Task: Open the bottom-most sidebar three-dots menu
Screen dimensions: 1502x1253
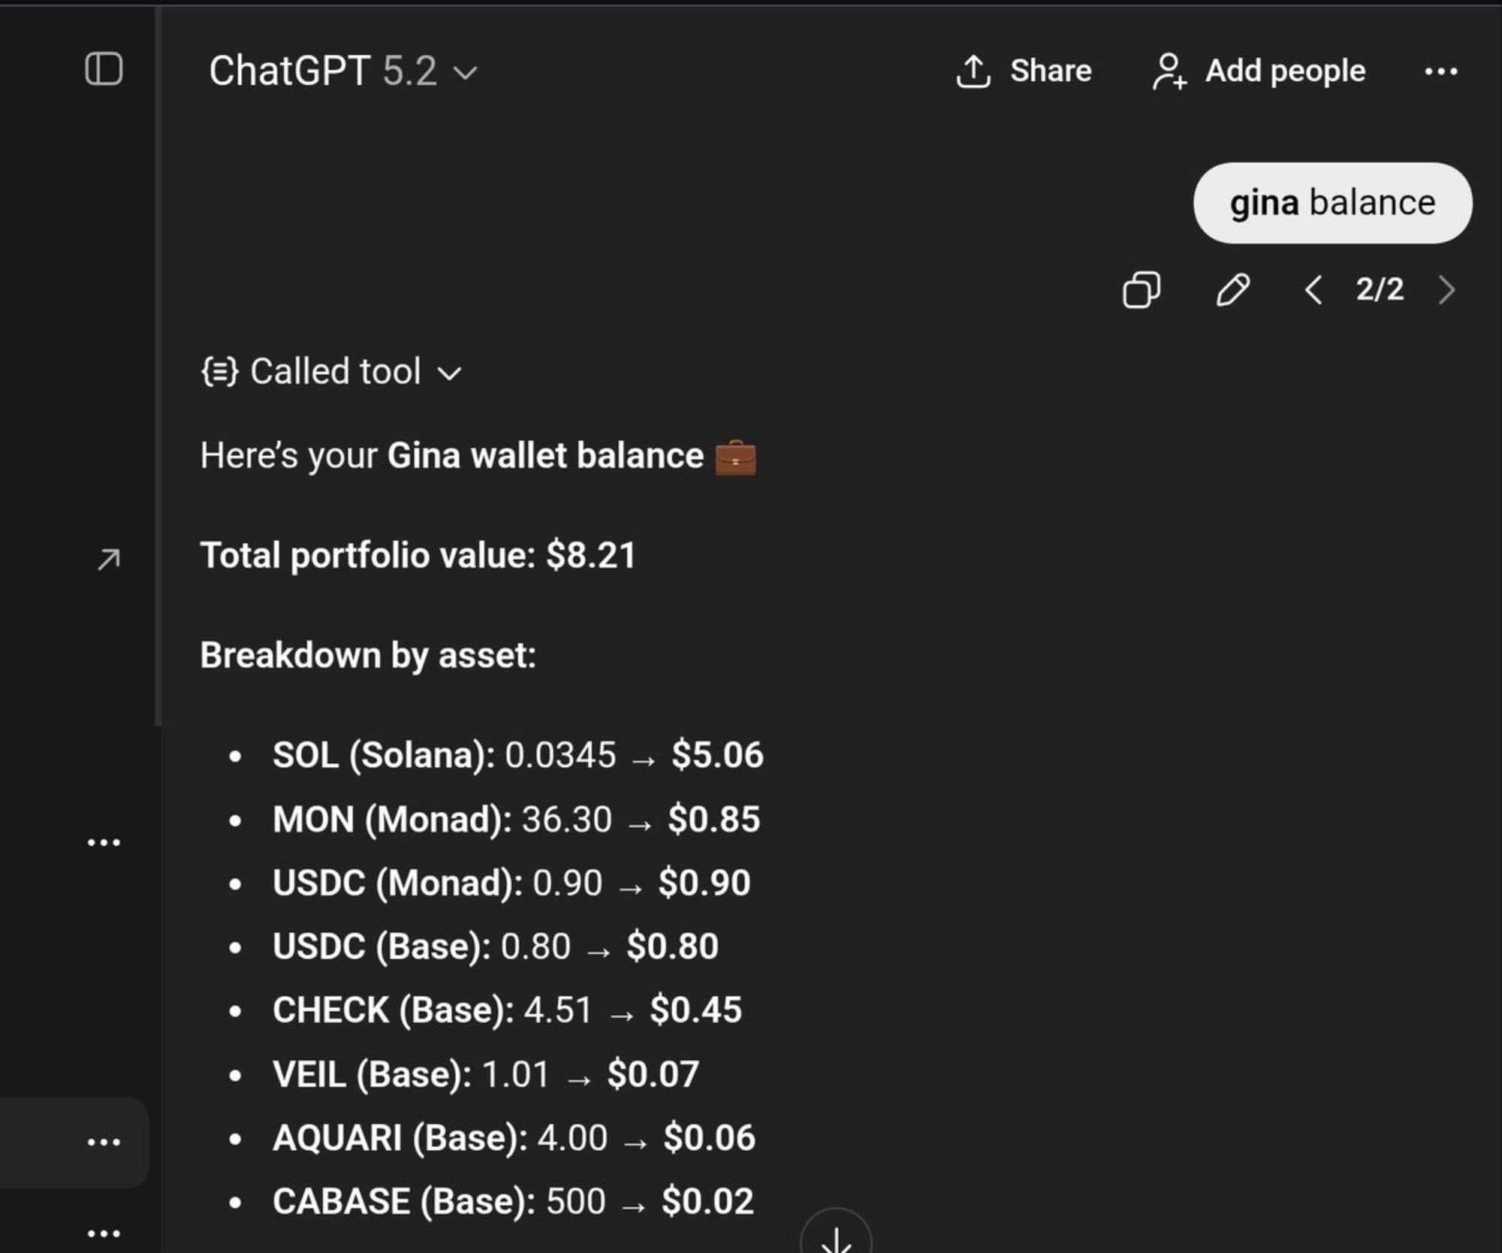Action: click(x=104, y=1233)
